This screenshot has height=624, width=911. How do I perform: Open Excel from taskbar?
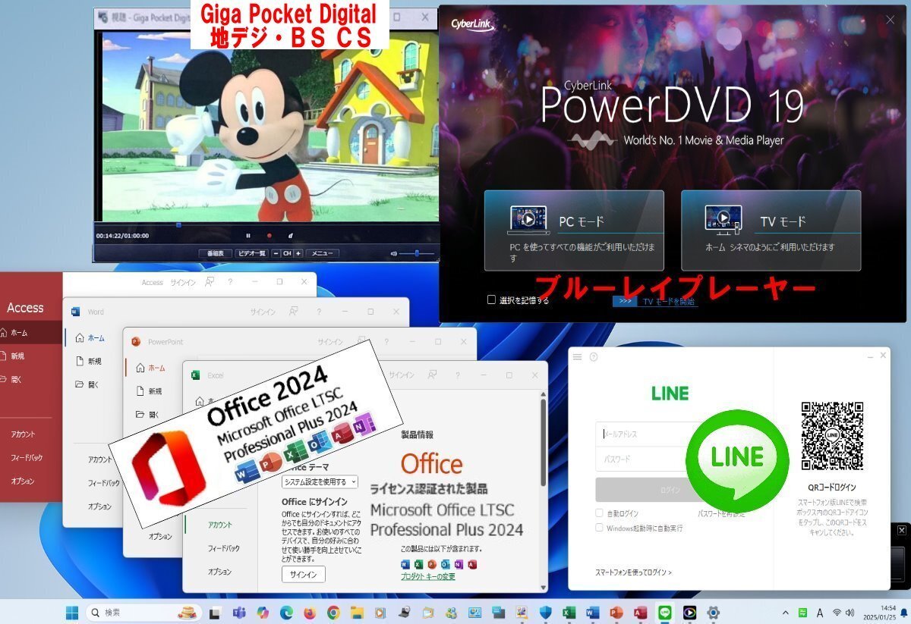tap(569, 612)
